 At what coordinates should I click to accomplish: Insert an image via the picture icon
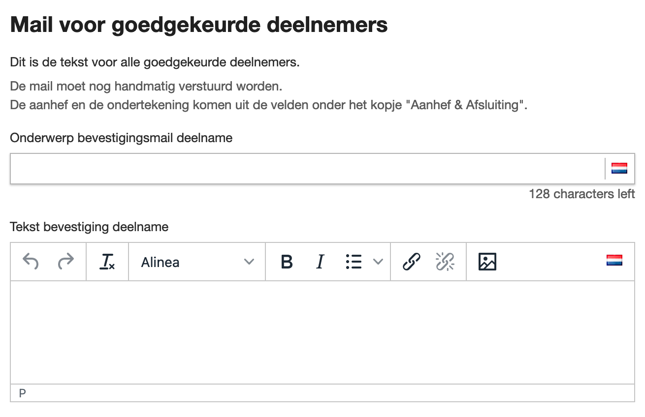[x=487, y=262]
